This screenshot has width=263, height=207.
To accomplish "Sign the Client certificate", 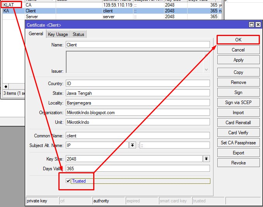I will [x=238, y=92].
